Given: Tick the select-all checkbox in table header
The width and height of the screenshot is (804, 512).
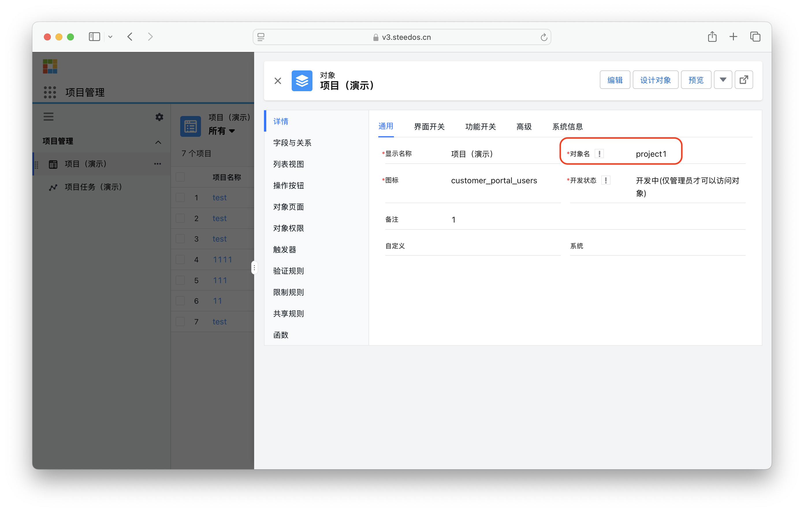Looking at the screenshot, I should [x=180, y=177].
